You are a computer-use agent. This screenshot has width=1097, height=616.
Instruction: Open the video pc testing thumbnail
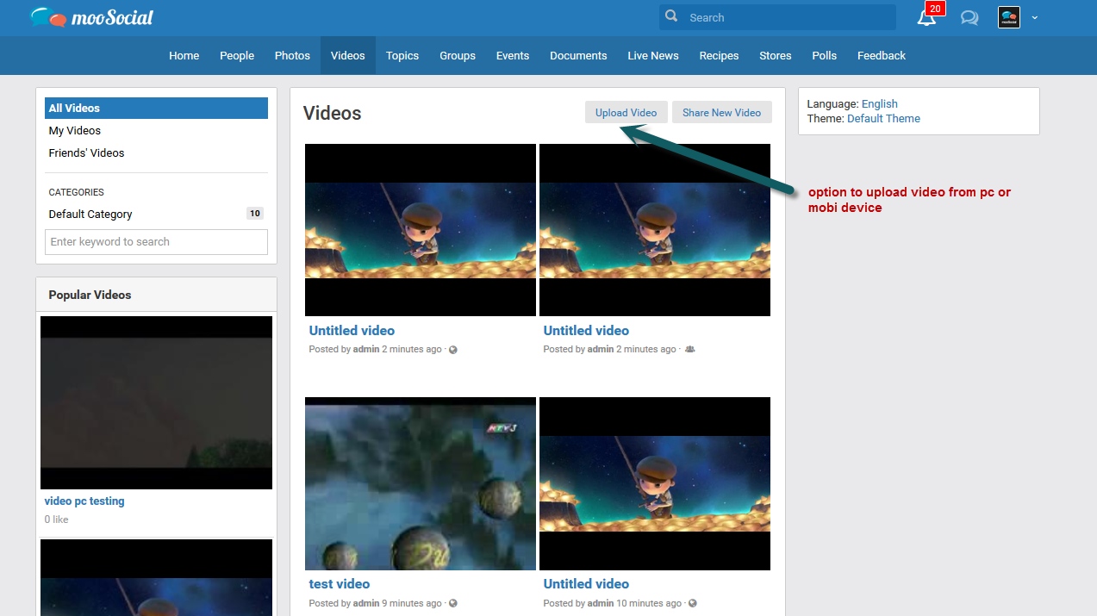pyautogui.click(x=156, y=402)
